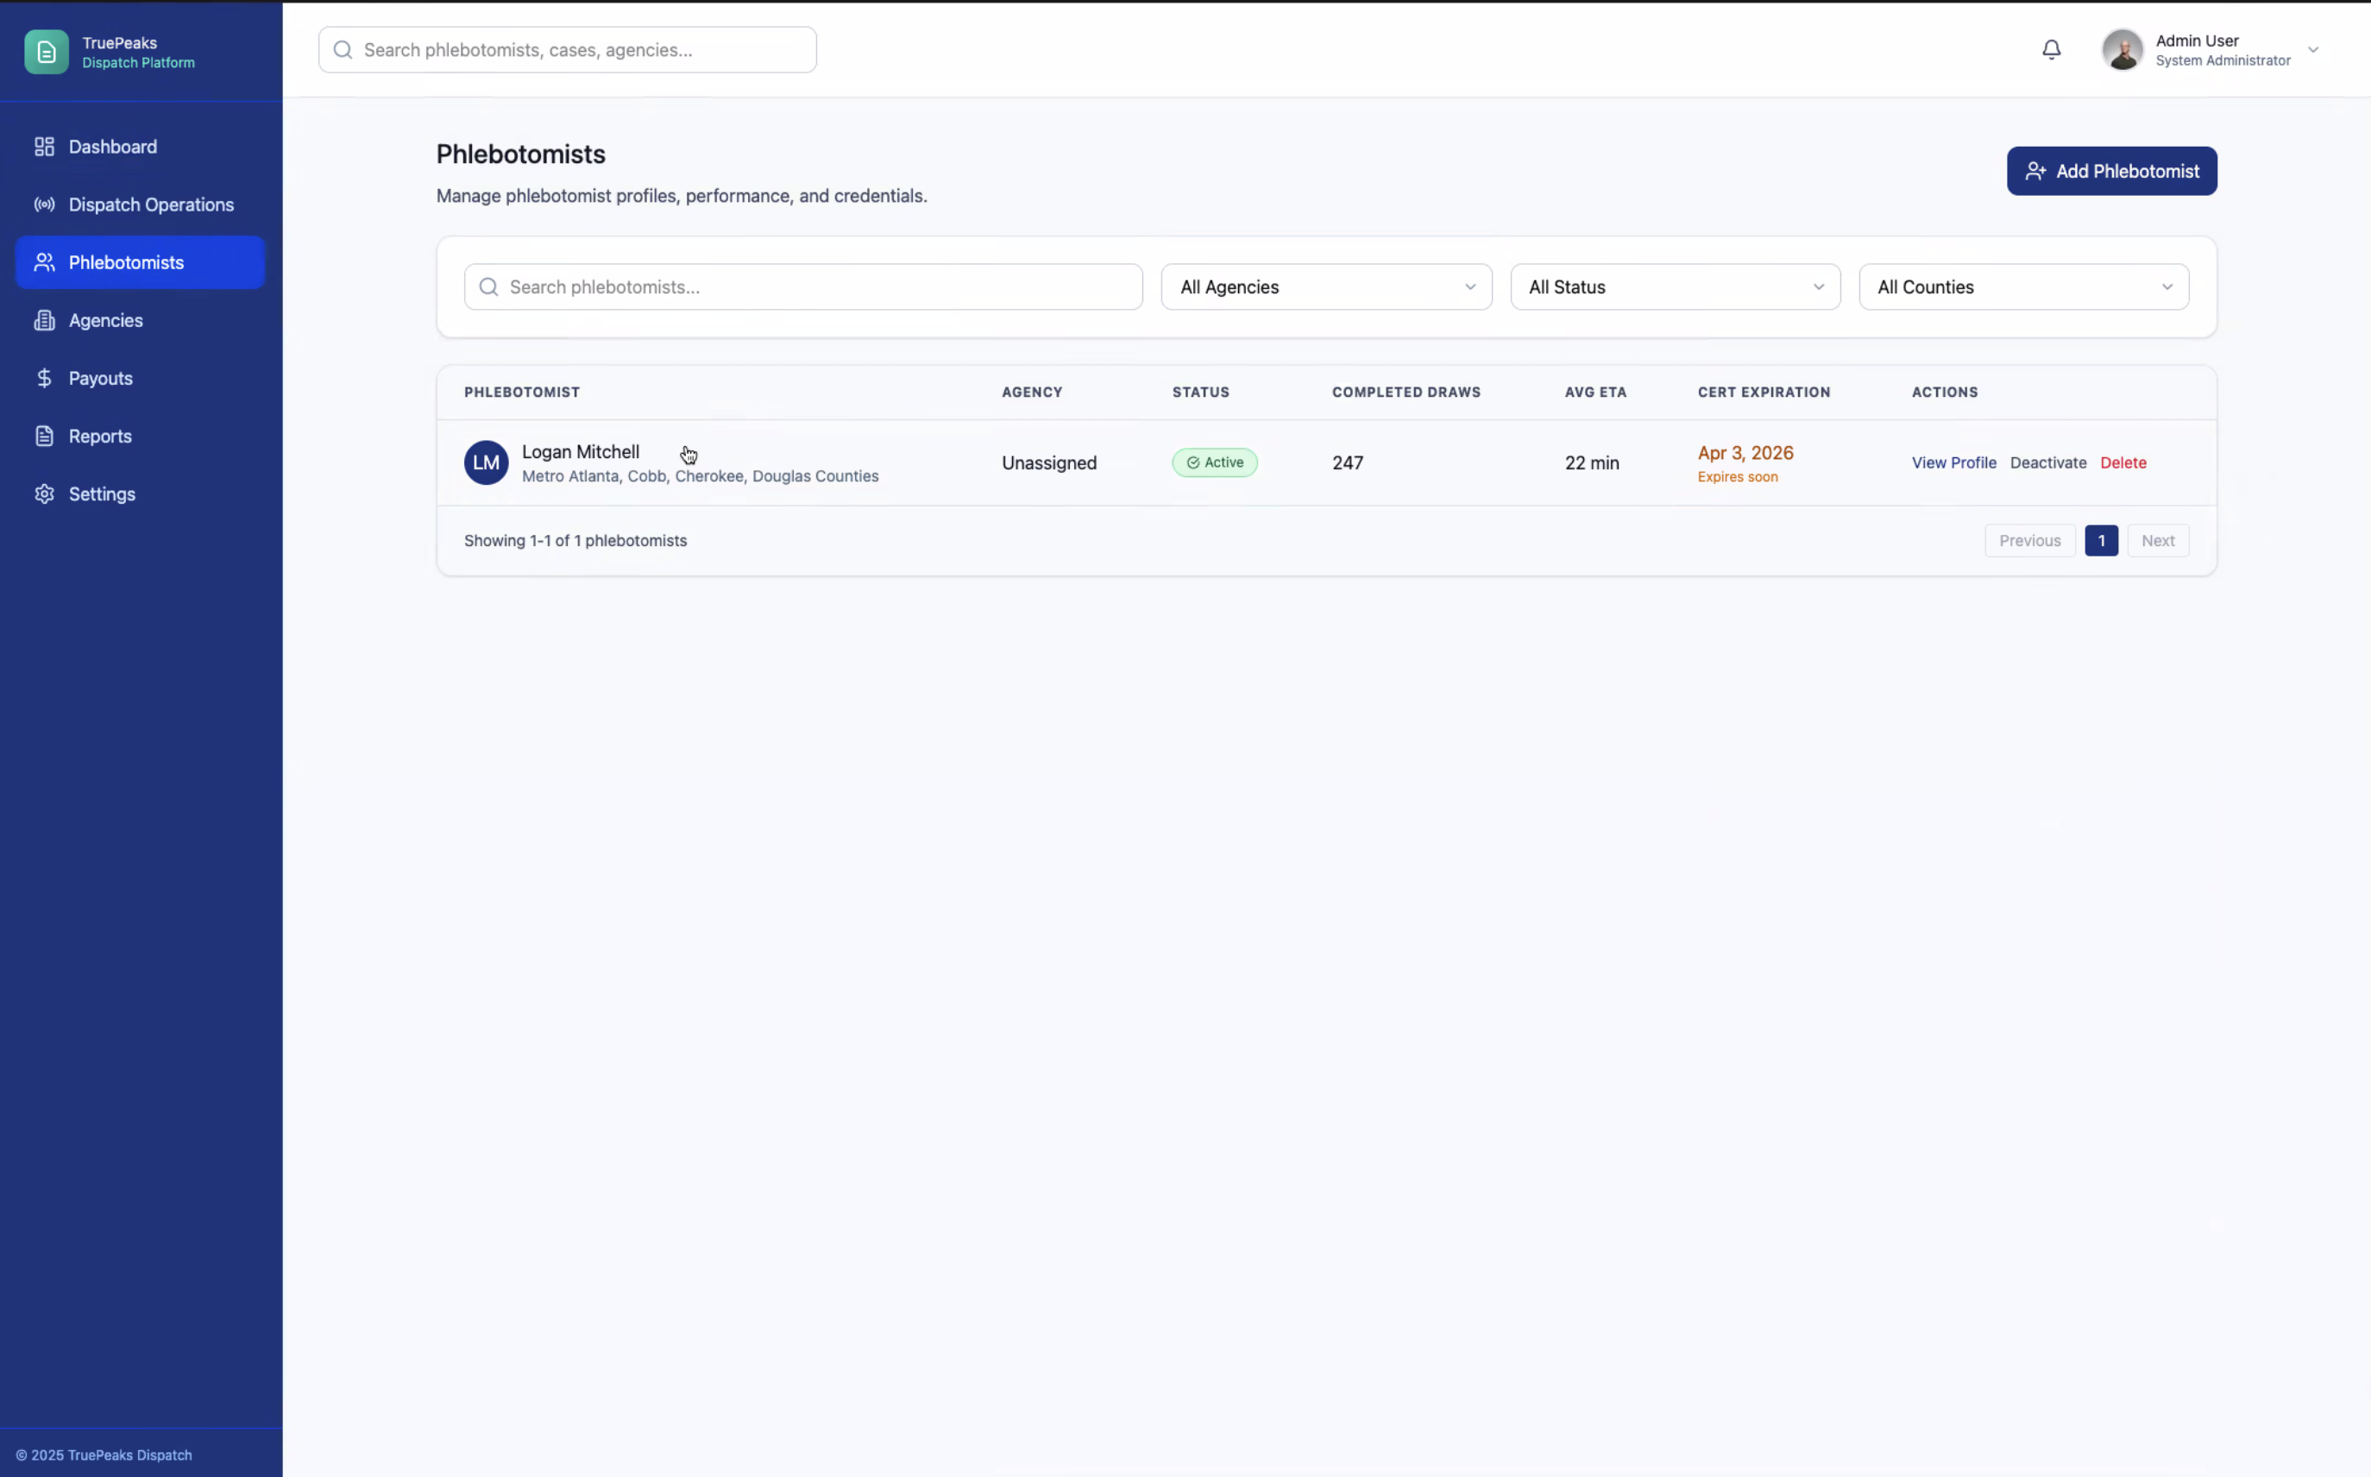Expand the Admin User account chevron
This screenshot has width=2371, height=1477.
click(x=2312, y=50)
